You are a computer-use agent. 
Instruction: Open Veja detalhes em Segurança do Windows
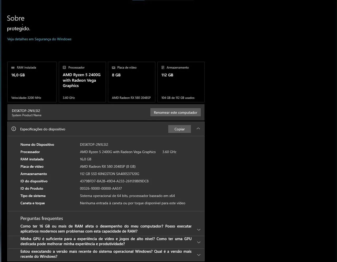pyautogui.click(x=39, y=39)
